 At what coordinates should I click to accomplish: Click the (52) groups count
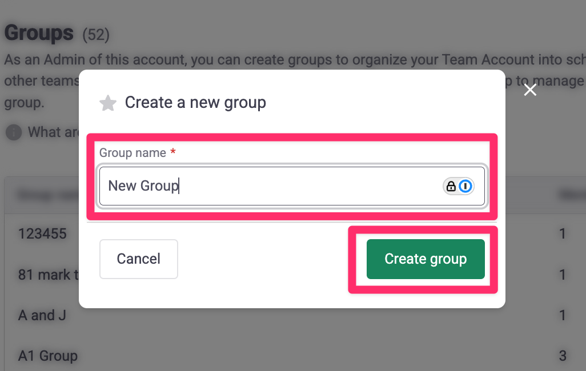tap(96, 35)
